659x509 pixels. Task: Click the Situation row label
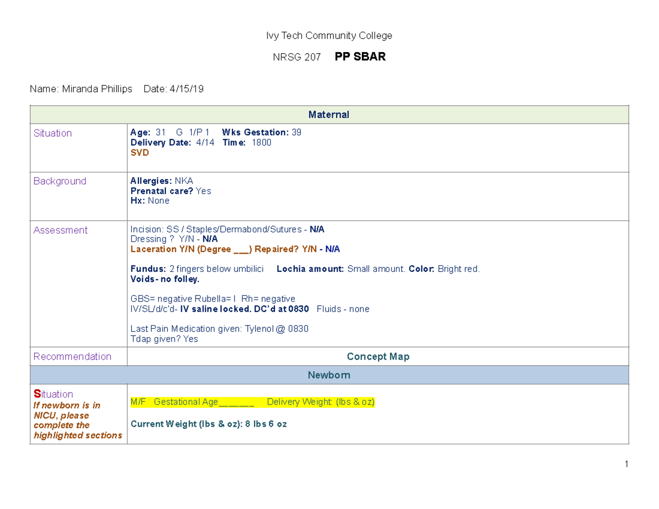pos(53,133)
